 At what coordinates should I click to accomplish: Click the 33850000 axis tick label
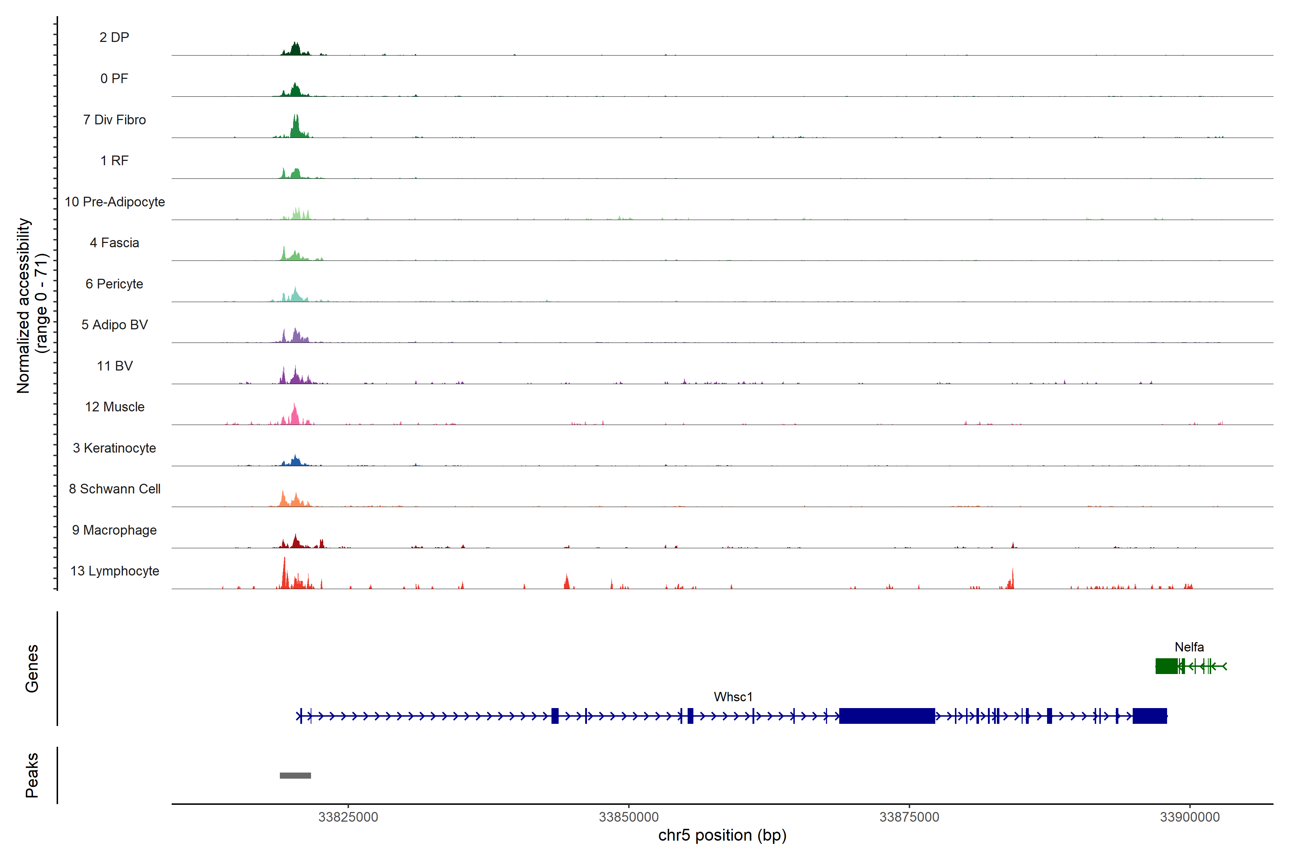(629, 817)
